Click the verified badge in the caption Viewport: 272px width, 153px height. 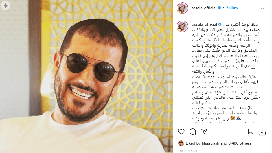[x=220, y=25]
